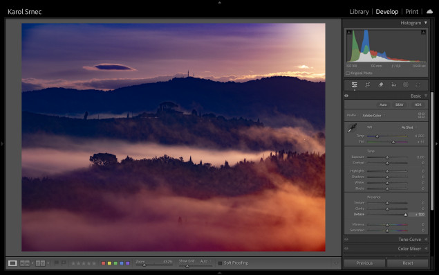Screen dimensions: 439x275
Task: Open the As Shot white balance dropdown
Action: tap(409, 127)
